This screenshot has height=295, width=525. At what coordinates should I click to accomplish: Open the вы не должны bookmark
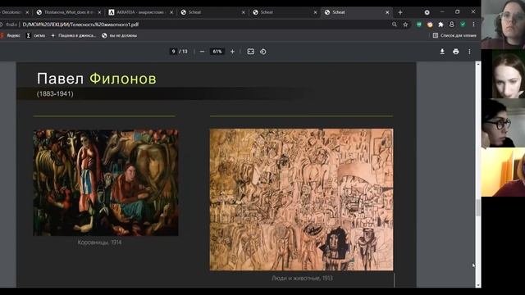click(120, 35)
